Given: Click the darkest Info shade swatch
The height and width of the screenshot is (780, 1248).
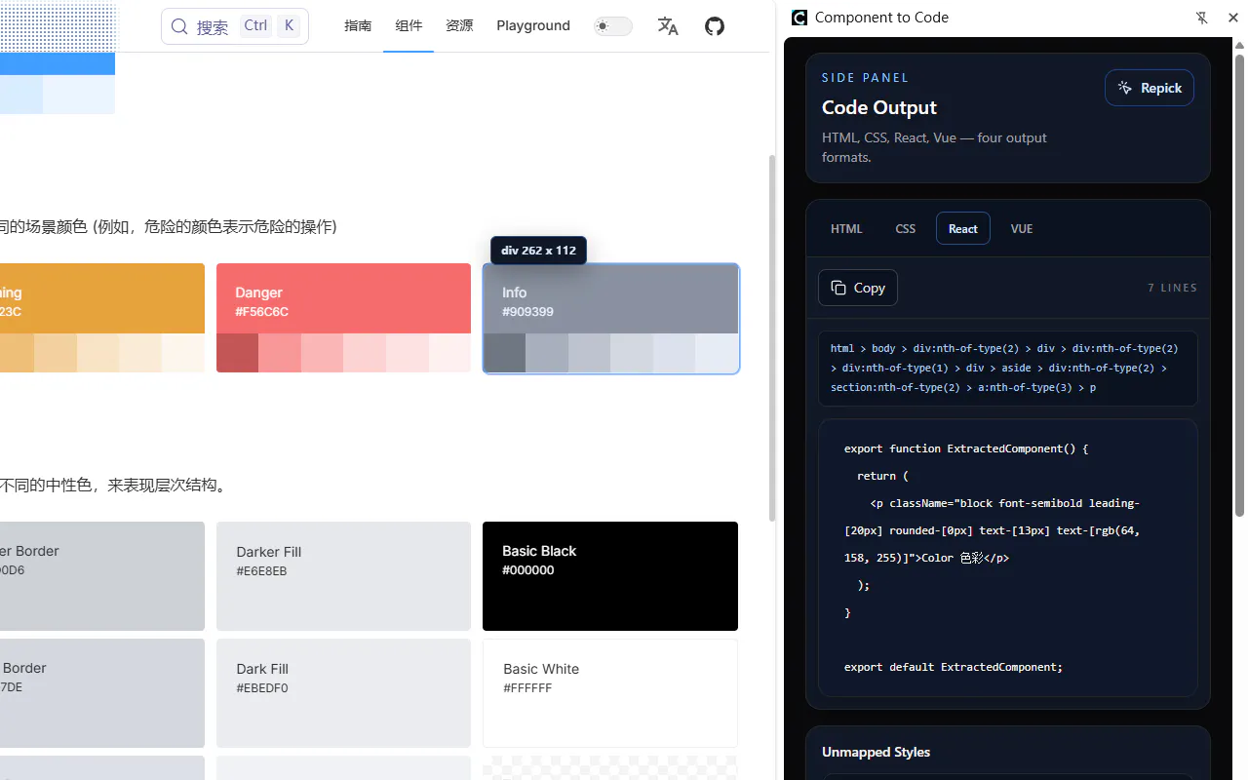Looking at the screenshot, I should click(505, 353).
